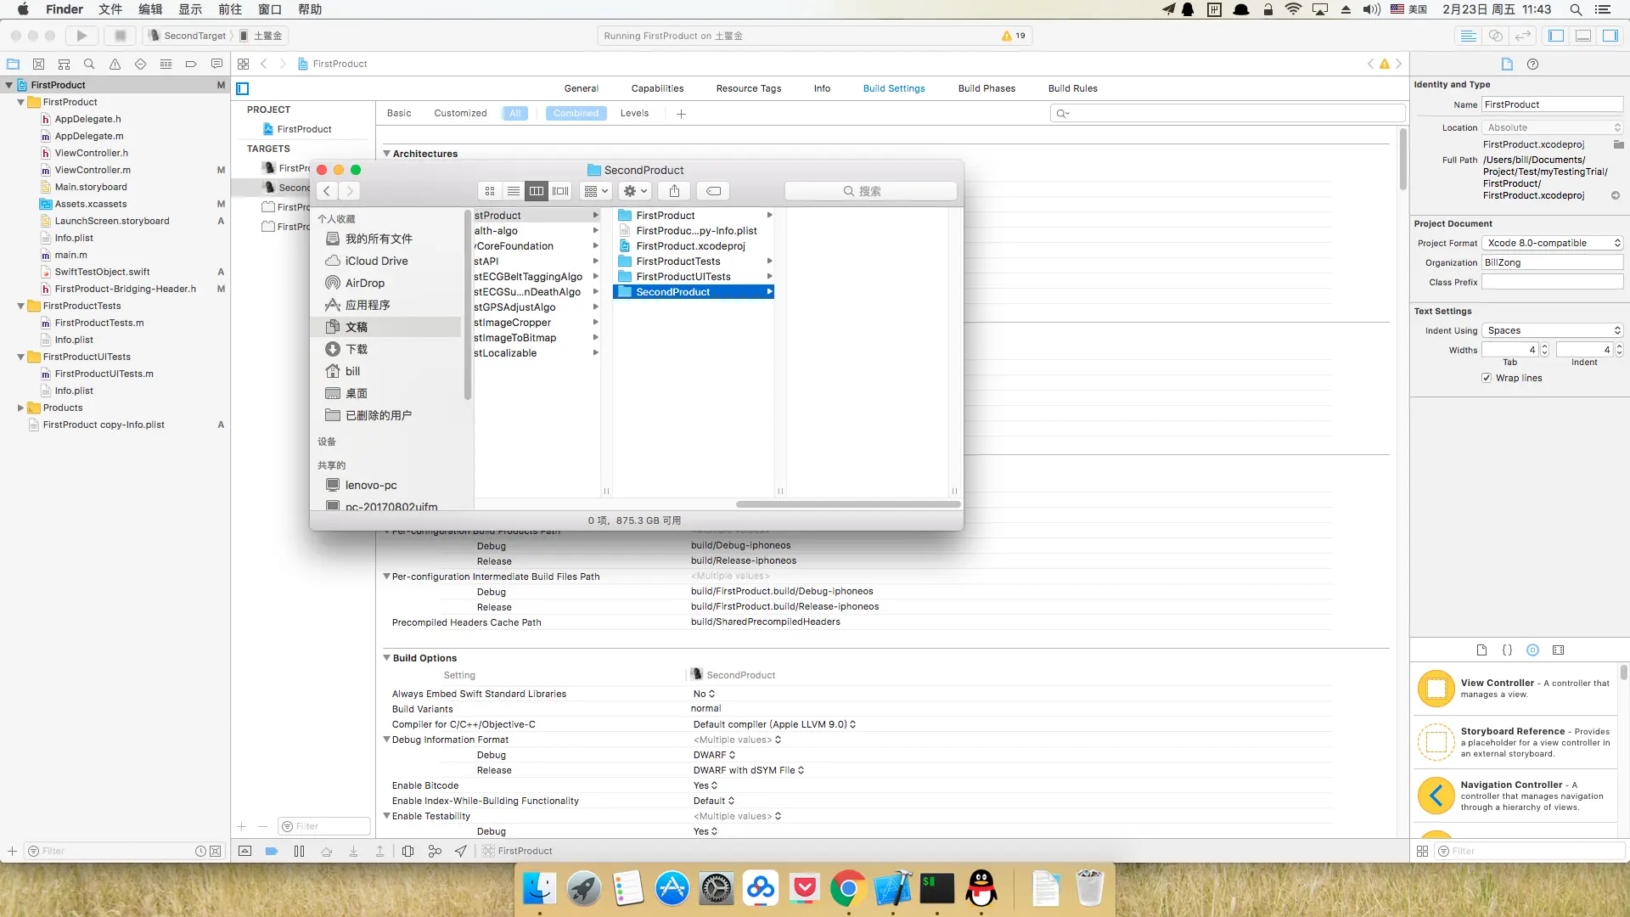Screen dimensions: 1630x917
Task: Click the Run (play) button in Xcode toolbar
Action: [x=81, y=36]
